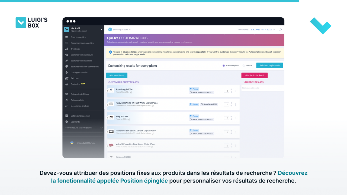The image size is (347, 195).
Task: Click the switch to single mode link in the notice
Action: [x=134, y=54]
